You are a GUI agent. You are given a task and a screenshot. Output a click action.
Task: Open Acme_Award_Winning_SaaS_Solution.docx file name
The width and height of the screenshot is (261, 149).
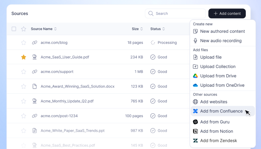(78, 86)
